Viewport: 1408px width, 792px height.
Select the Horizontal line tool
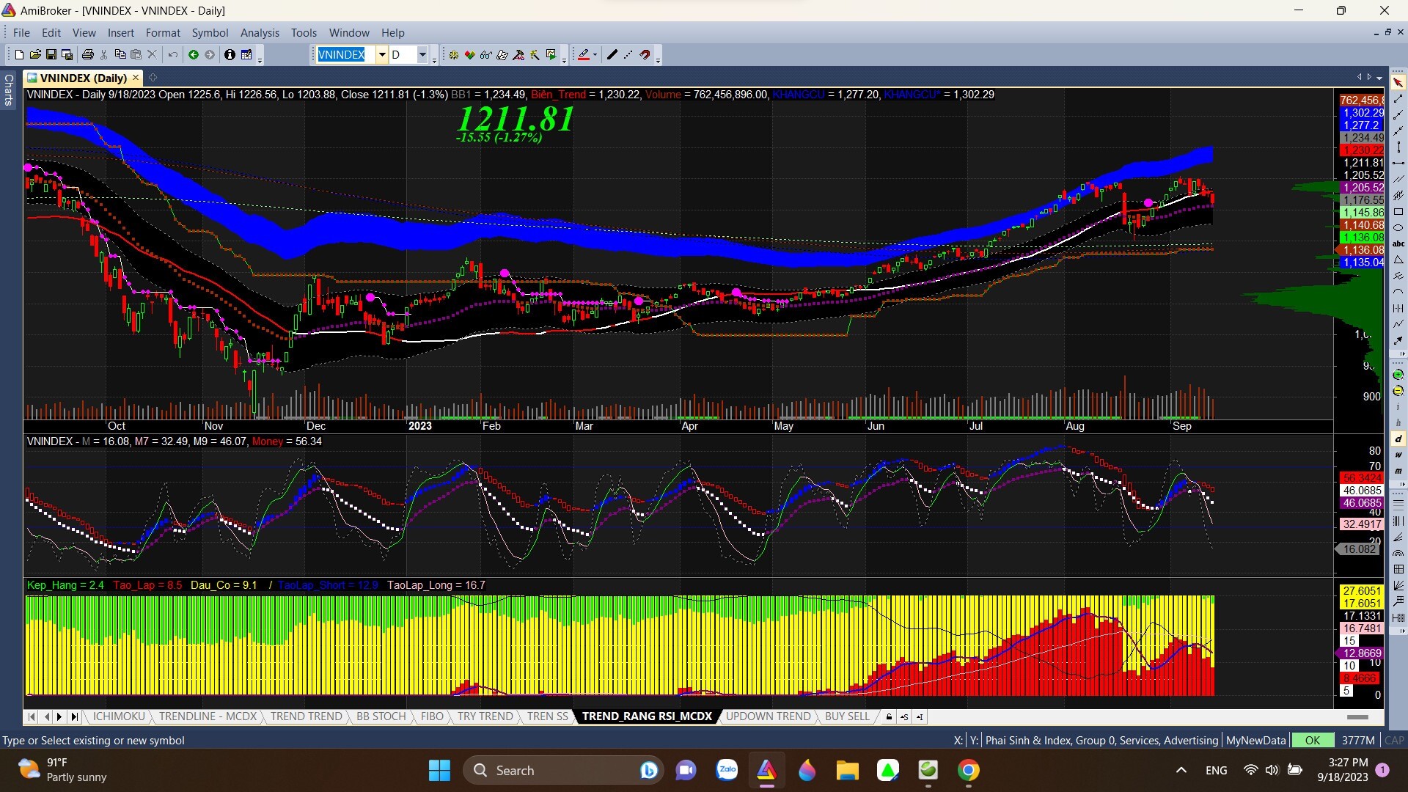(x=1398, y=163)
